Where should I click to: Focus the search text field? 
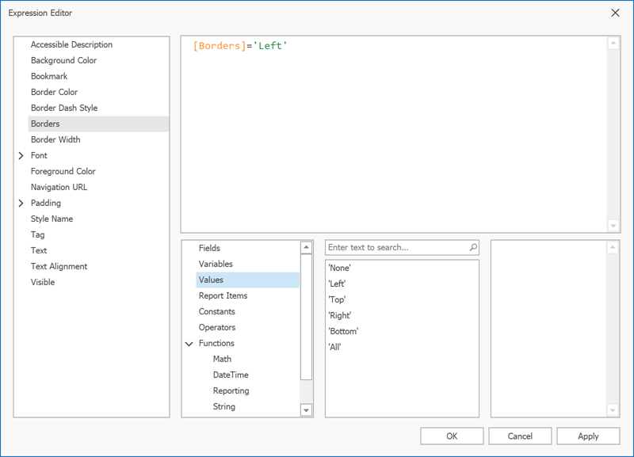[396, 248]
